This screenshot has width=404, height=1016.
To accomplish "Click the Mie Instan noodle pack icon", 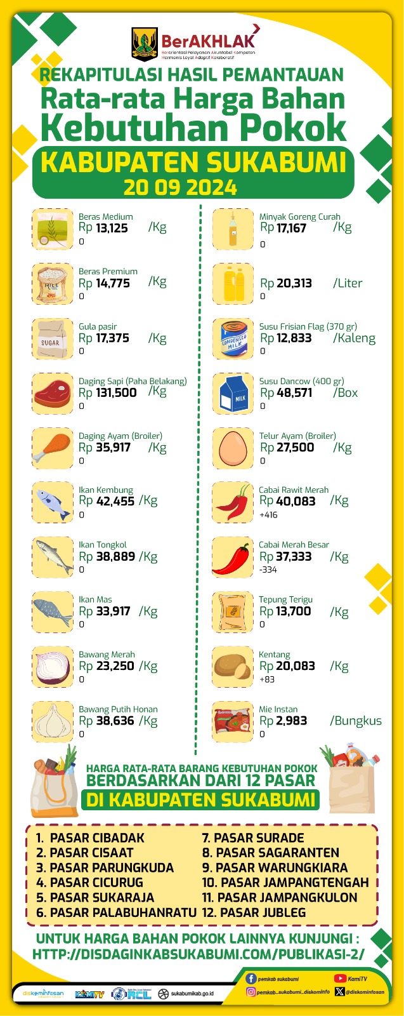I will tap(233, 722).
